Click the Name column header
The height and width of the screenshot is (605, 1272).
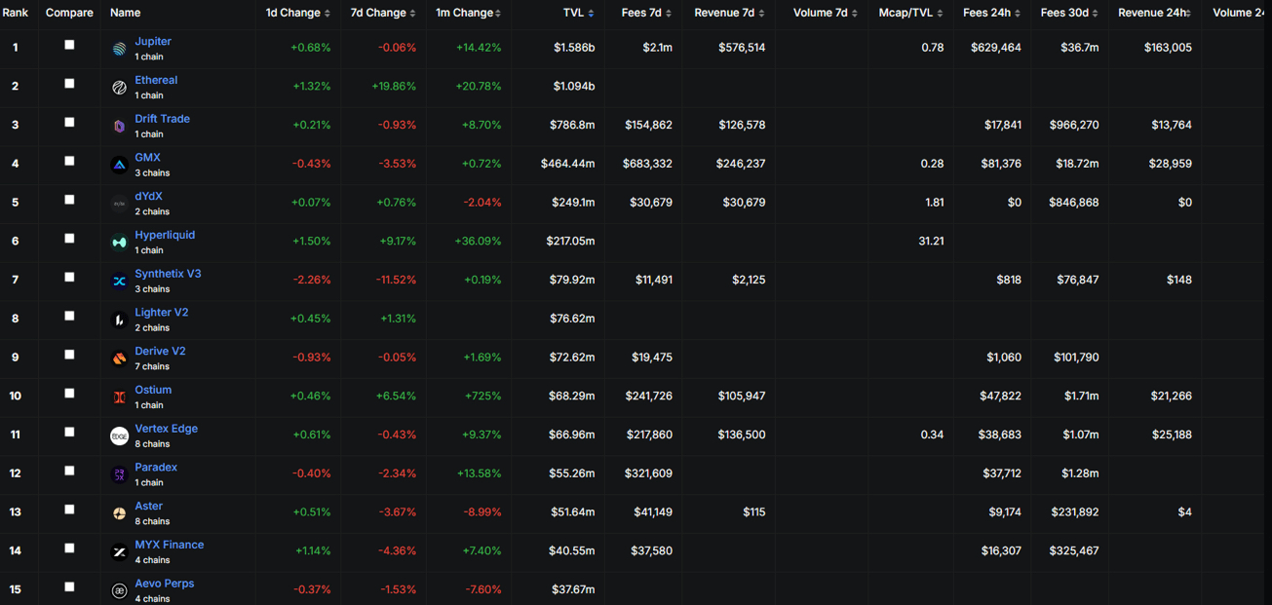click(x=126, y=13)
